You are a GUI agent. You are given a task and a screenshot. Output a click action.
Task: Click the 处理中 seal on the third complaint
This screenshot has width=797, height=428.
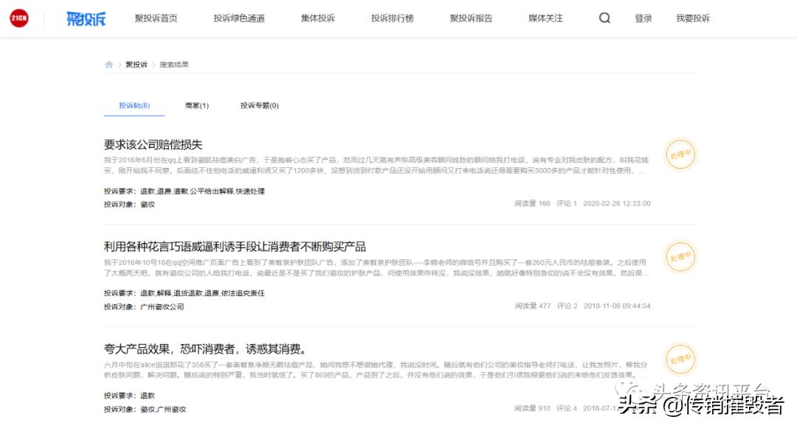(x=680, y=360)
